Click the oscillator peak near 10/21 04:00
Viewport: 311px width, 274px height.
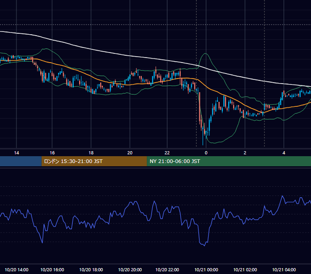282,196
